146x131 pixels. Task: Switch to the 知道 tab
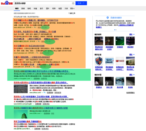[x=35, y=8]
